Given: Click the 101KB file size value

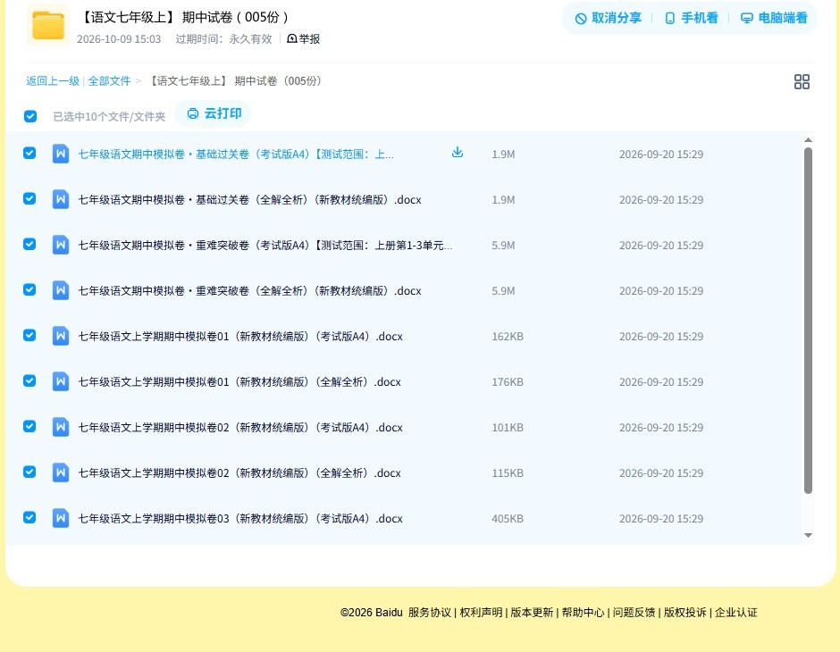Looking at the screenshot, I should coord(508,427).
